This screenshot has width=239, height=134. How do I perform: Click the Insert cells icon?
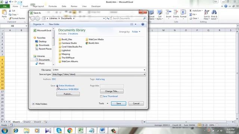(168, 12)
